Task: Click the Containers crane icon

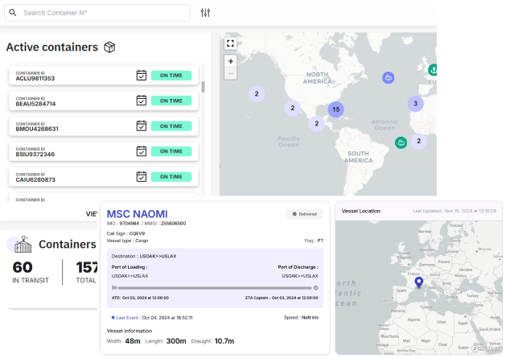Action: 23,245
